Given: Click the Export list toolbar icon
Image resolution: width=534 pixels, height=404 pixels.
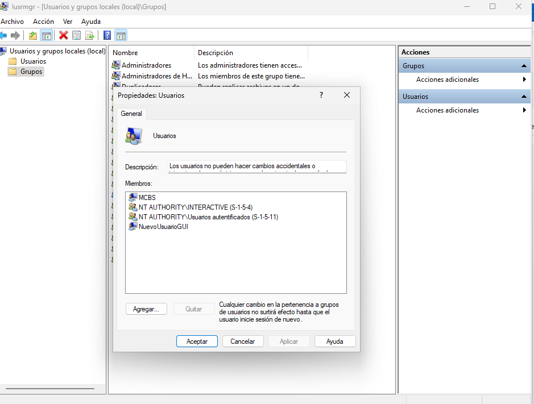Looking at the screenshot, I should pos(90,35).
